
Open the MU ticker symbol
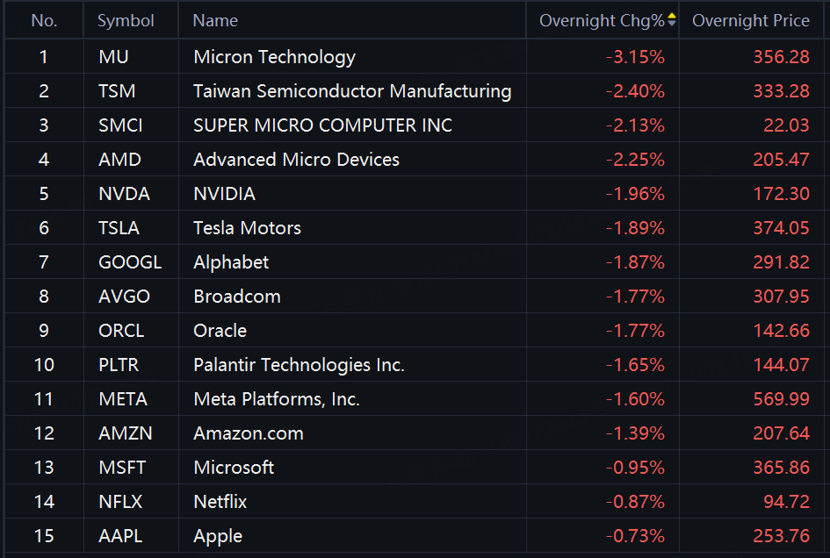[x=113, y=57]
